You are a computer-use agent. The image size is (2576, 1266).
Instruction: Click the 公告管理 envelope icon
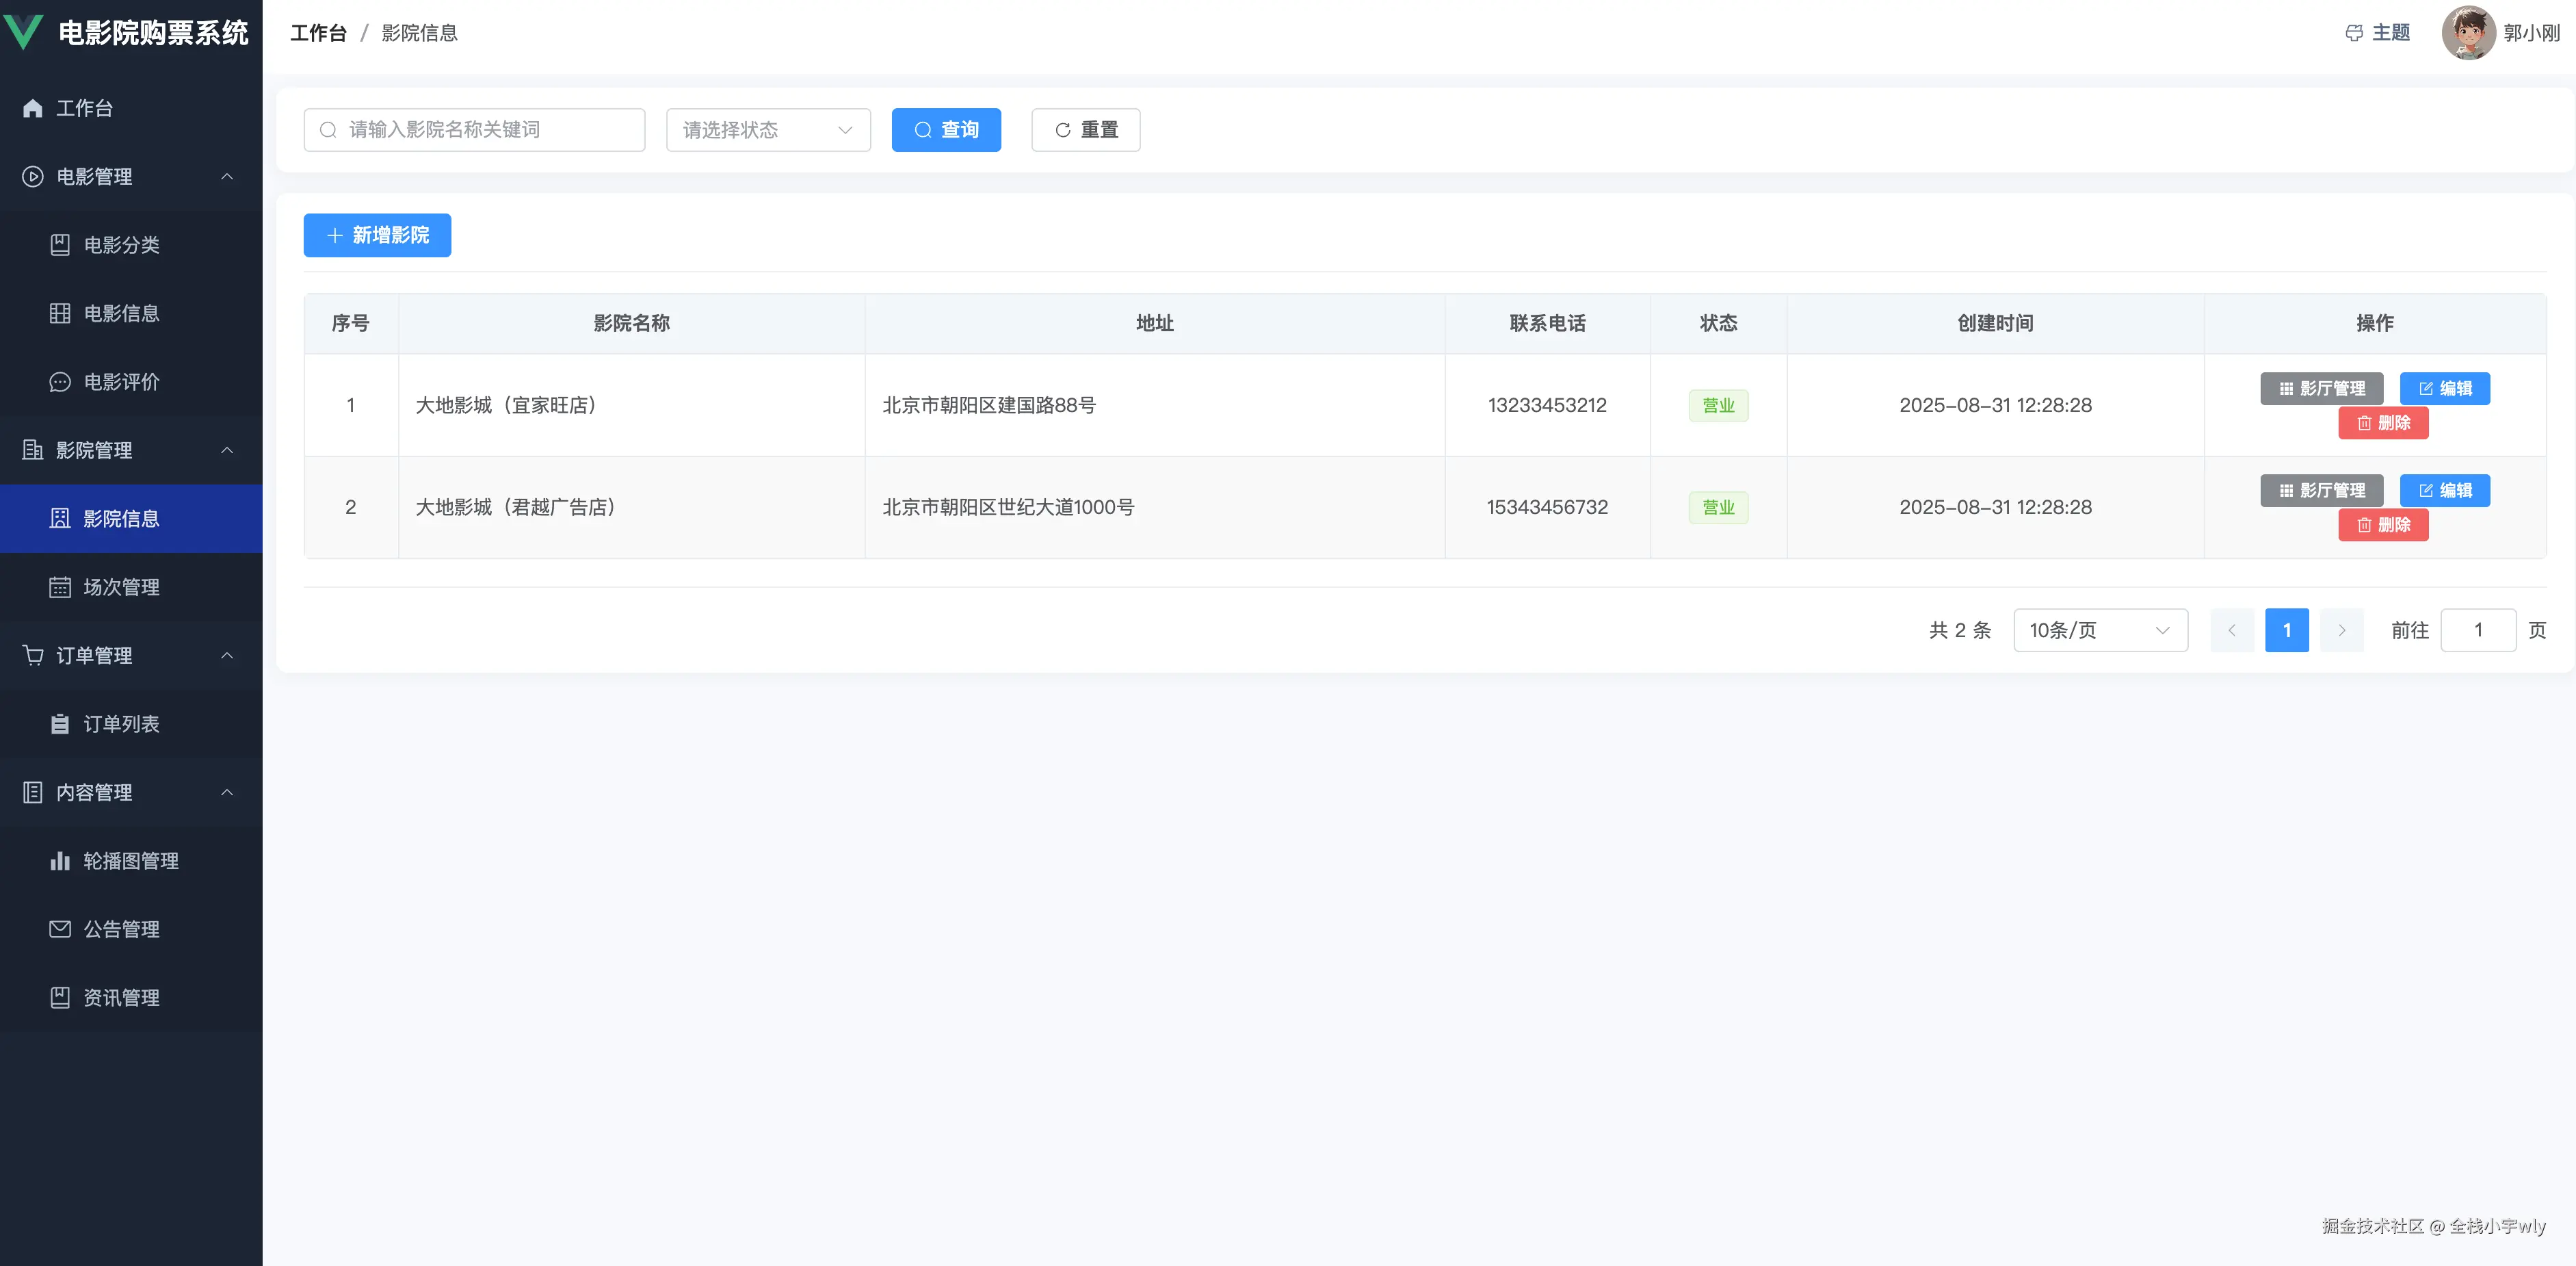59,929
